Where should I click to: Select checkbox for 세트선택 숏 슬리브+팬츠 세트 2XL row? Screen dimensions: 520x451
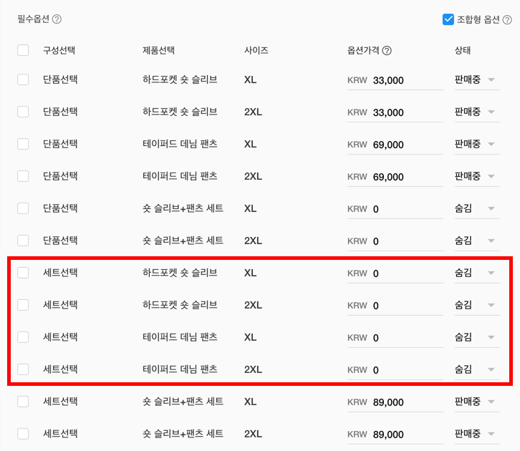[x=23, y=434]
